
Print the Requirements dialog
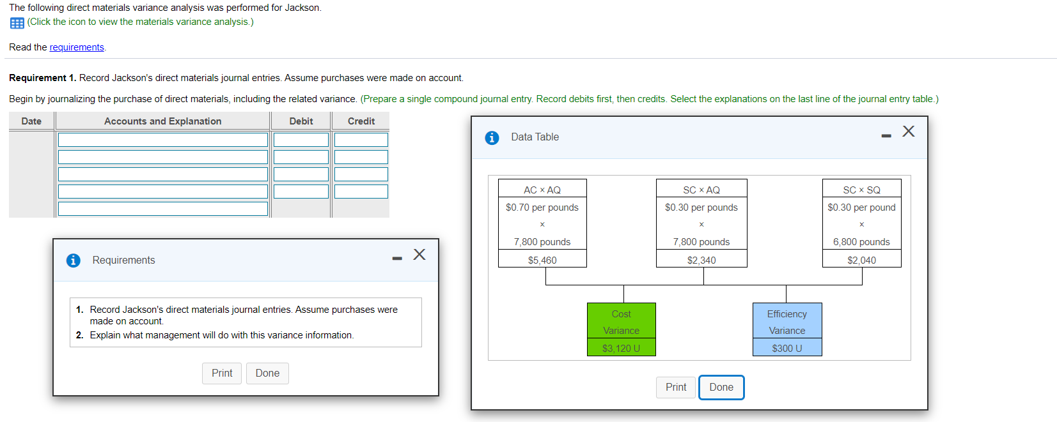point(222,373)
